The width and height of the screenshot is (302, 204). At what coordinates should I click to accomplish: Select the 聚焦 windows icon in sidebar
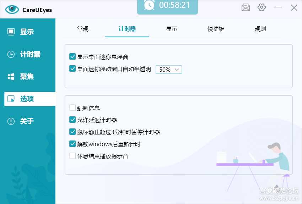pos(11,77)
